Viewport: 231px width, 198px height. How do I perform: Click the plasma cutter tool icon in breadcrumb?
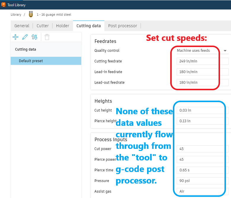[31, 14]
